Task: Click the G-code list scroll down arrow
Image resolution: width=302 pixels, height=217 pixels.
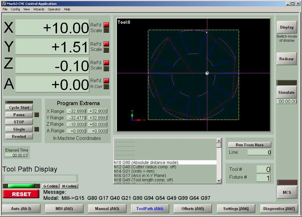Action: pos(219,181)
